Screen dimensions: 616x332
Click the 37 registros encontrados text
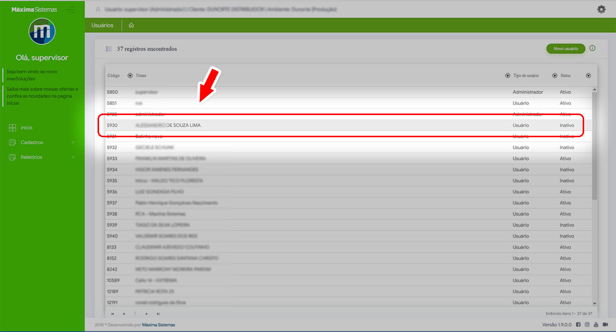[147, 49]
